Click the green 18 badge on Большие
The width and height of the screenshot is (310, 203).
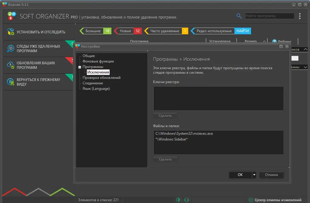coord(107,31)
